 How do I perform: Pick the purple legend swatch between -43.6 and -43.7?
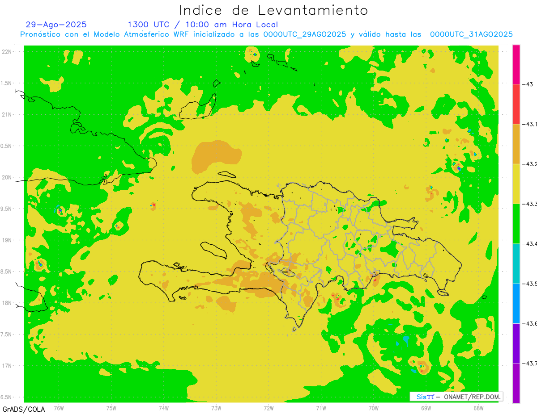(516, 343)
